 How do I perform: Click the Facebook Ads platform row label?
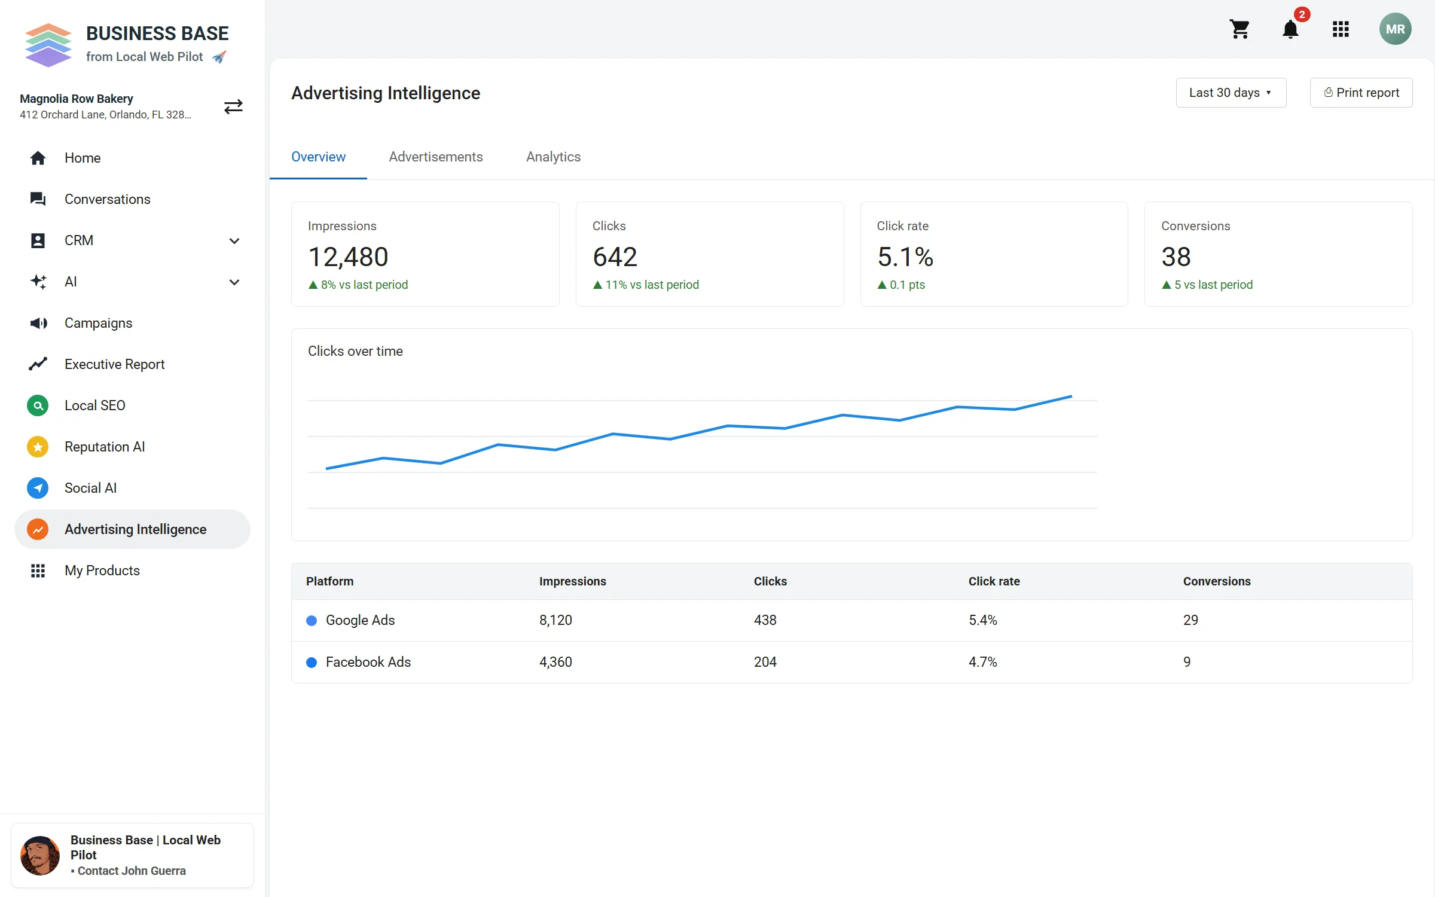pyautogui.click(x=368, y=662)
